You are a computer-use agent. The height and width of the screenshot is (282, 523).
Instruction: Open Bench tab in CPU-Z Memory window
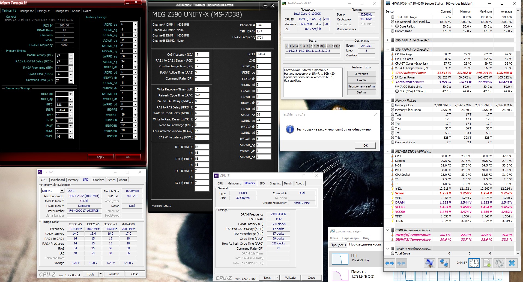click(x=288, y=183)
